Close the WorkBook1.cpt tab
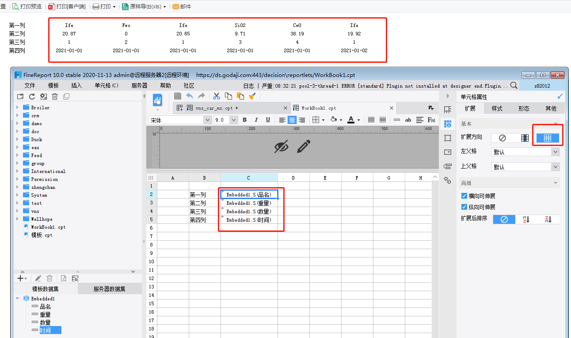 click(391, 108)
